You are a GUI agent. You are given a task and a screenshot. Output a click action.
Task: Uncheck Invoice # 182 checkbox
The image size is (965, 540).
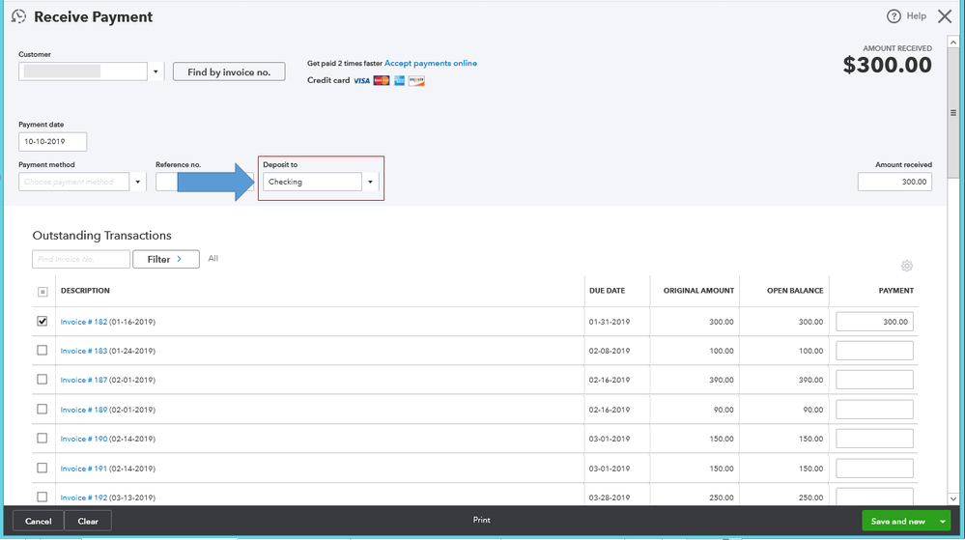(x=42, y=322)
